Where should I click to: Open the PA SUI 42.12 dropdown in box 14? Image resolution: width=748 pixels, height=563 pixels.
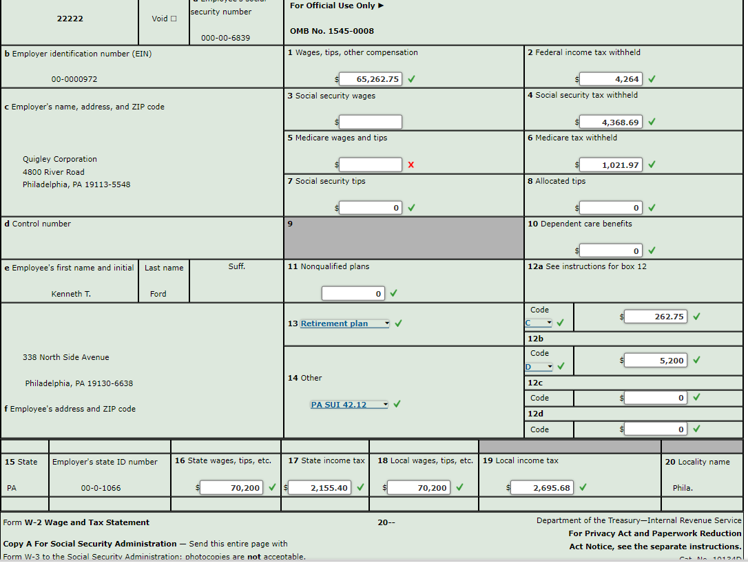tap(349, 404)
